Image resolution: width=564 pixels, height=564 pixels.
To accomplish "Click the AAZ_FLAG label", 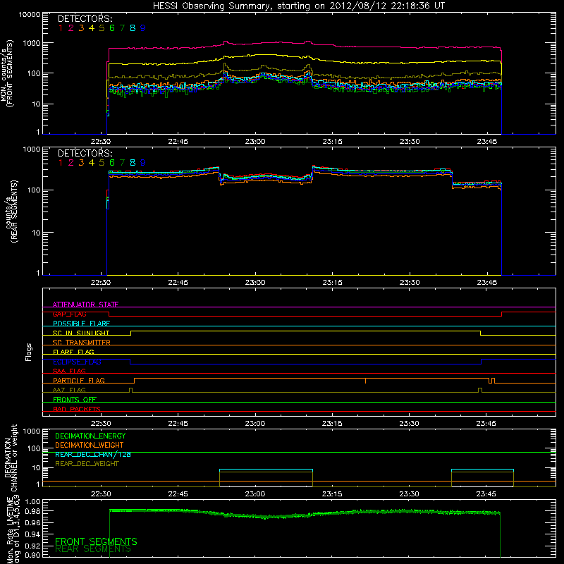I will pos(69,390).
